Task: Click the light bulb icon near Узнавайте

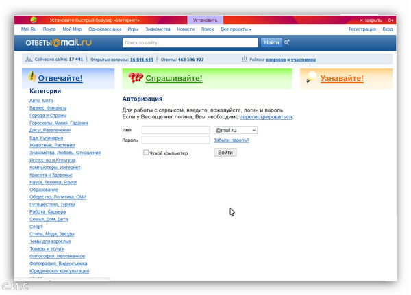Action: click(x=311, y=77)
